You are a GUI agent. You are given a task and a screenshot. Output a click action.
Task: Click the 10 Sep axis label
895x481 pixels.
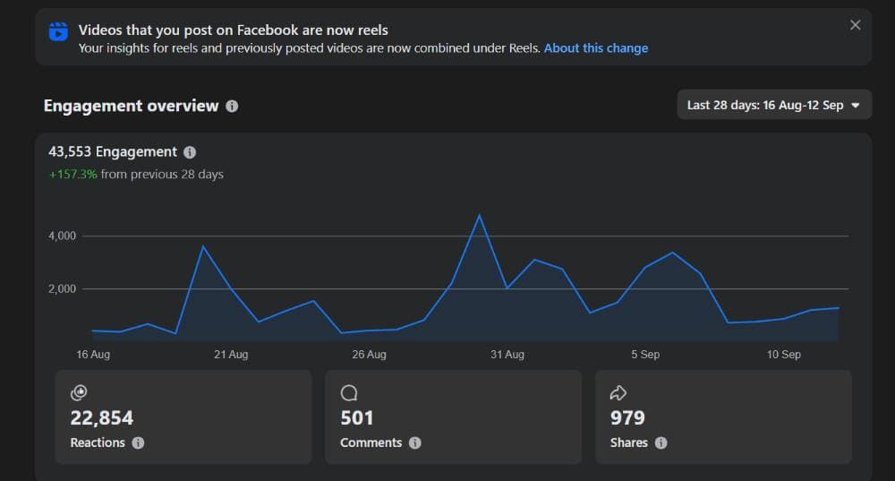784,354
